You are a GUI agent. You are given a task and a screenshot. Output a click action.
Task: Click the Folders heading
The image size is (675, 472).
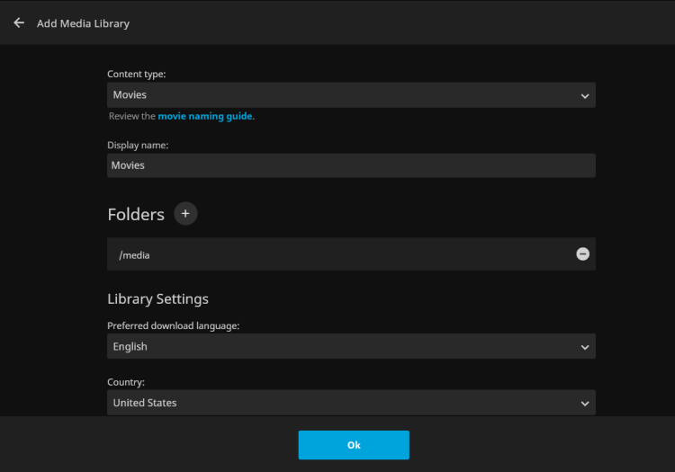click(x=136, y=215)
